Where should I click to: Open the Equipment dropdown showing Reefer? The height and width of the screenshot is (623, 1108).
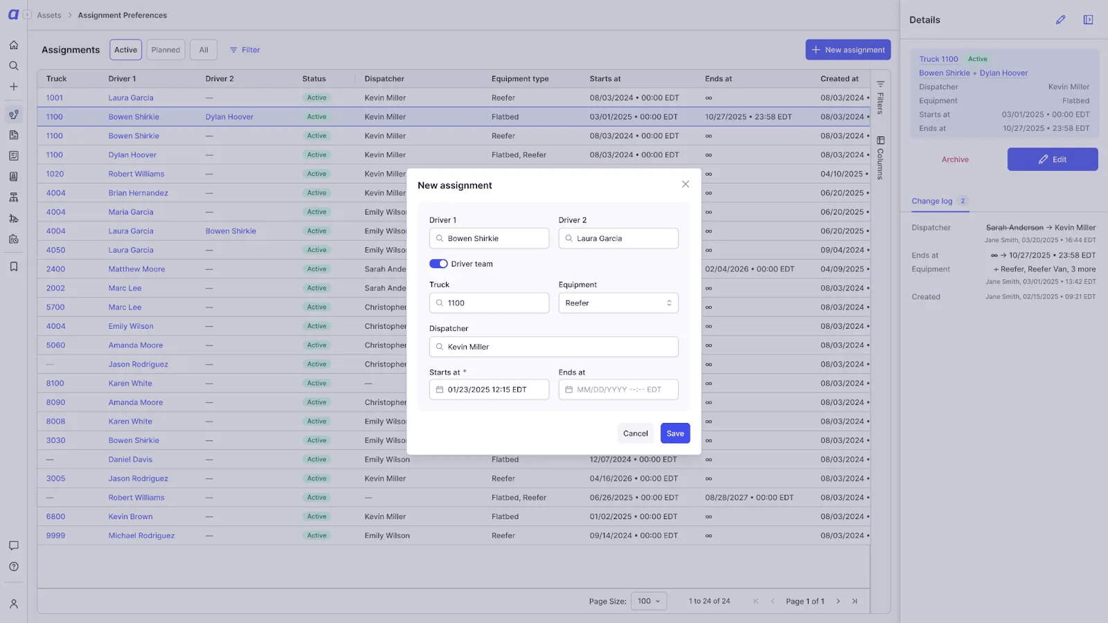coord(618,303)
